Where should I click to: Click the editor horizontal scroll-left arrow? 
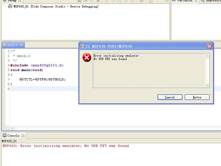click(x=12, y=128)
